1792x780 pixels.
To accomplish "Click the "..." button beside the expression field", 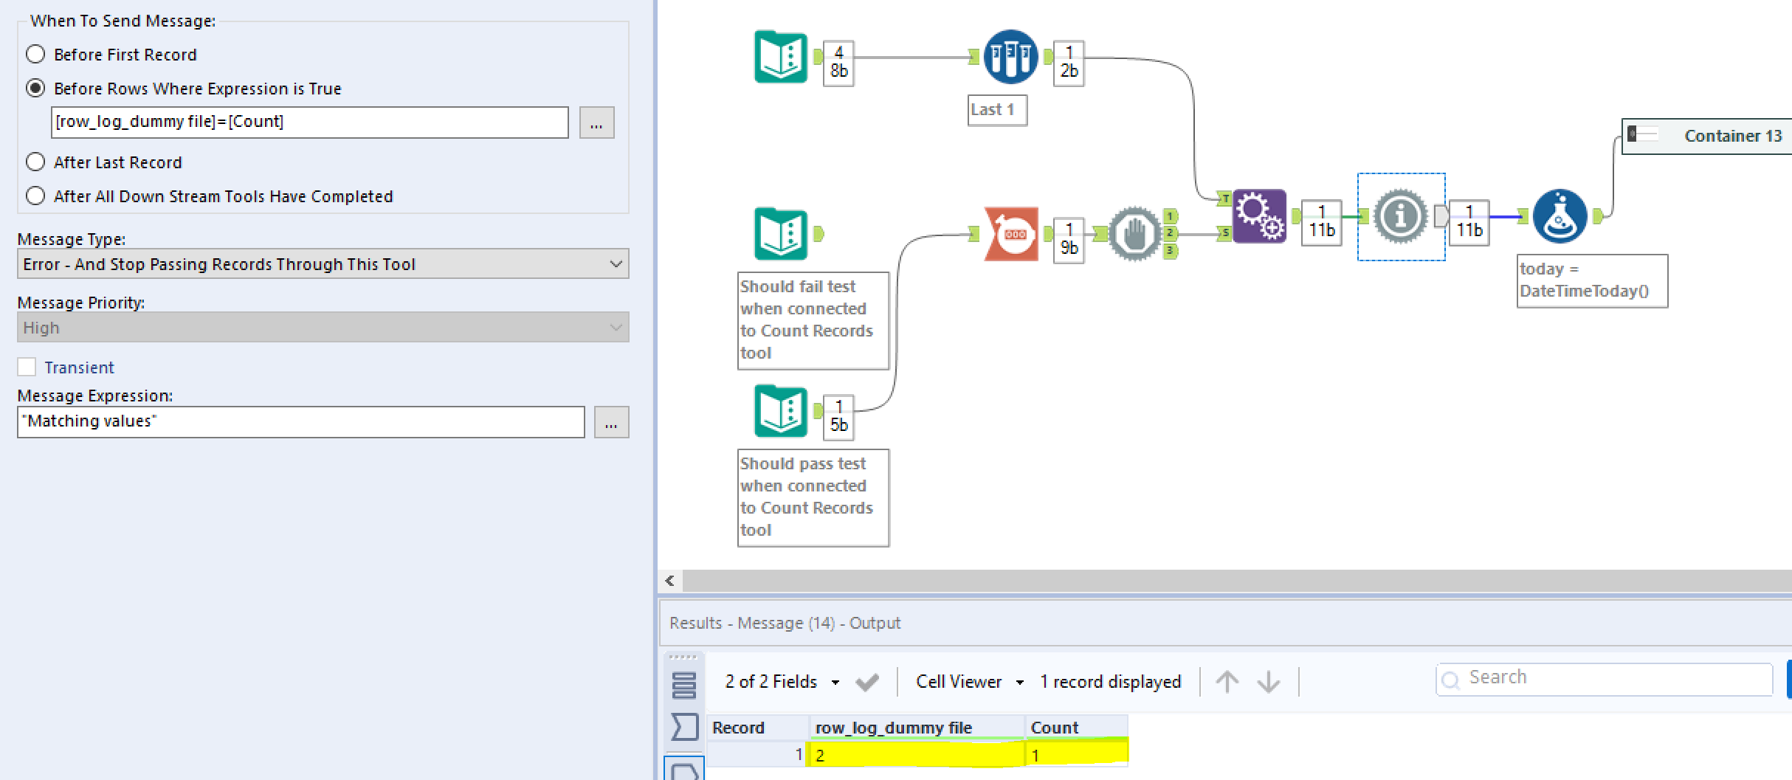I will [x=596, y=122].
